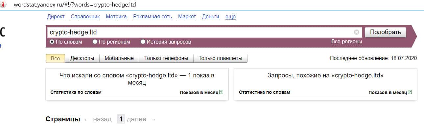Image resolution: width=424 pixels, height=140 pixels.
Task: Select the 'Все' devices tab
Action: [55, 58]
